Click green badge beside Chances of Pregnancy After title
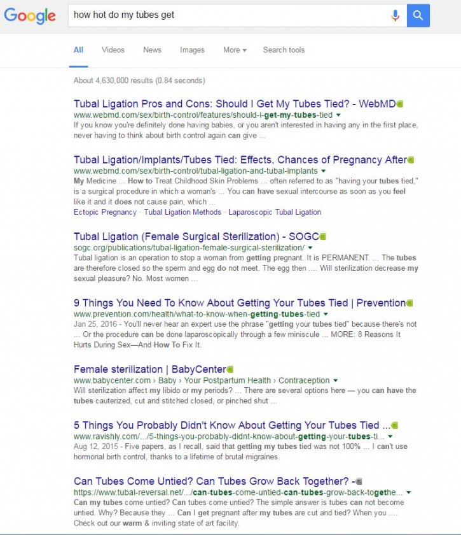The width and height of the screenshot is (461, 535). coord(411,160)
